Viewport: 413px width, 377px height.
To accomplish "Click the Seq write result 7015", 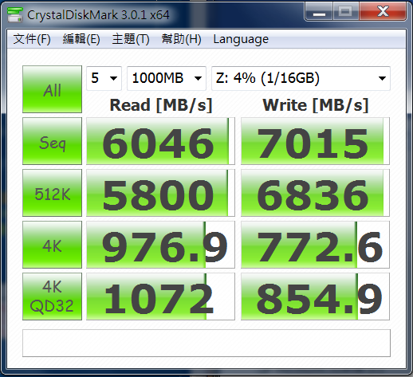I will (x=315, y=141).
